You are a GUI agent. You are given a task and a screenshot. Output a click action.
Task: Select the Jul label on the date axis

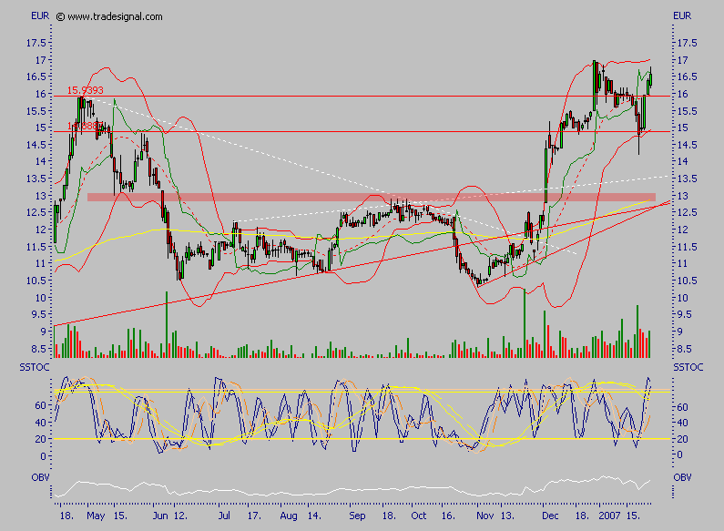tap(224, 515)
